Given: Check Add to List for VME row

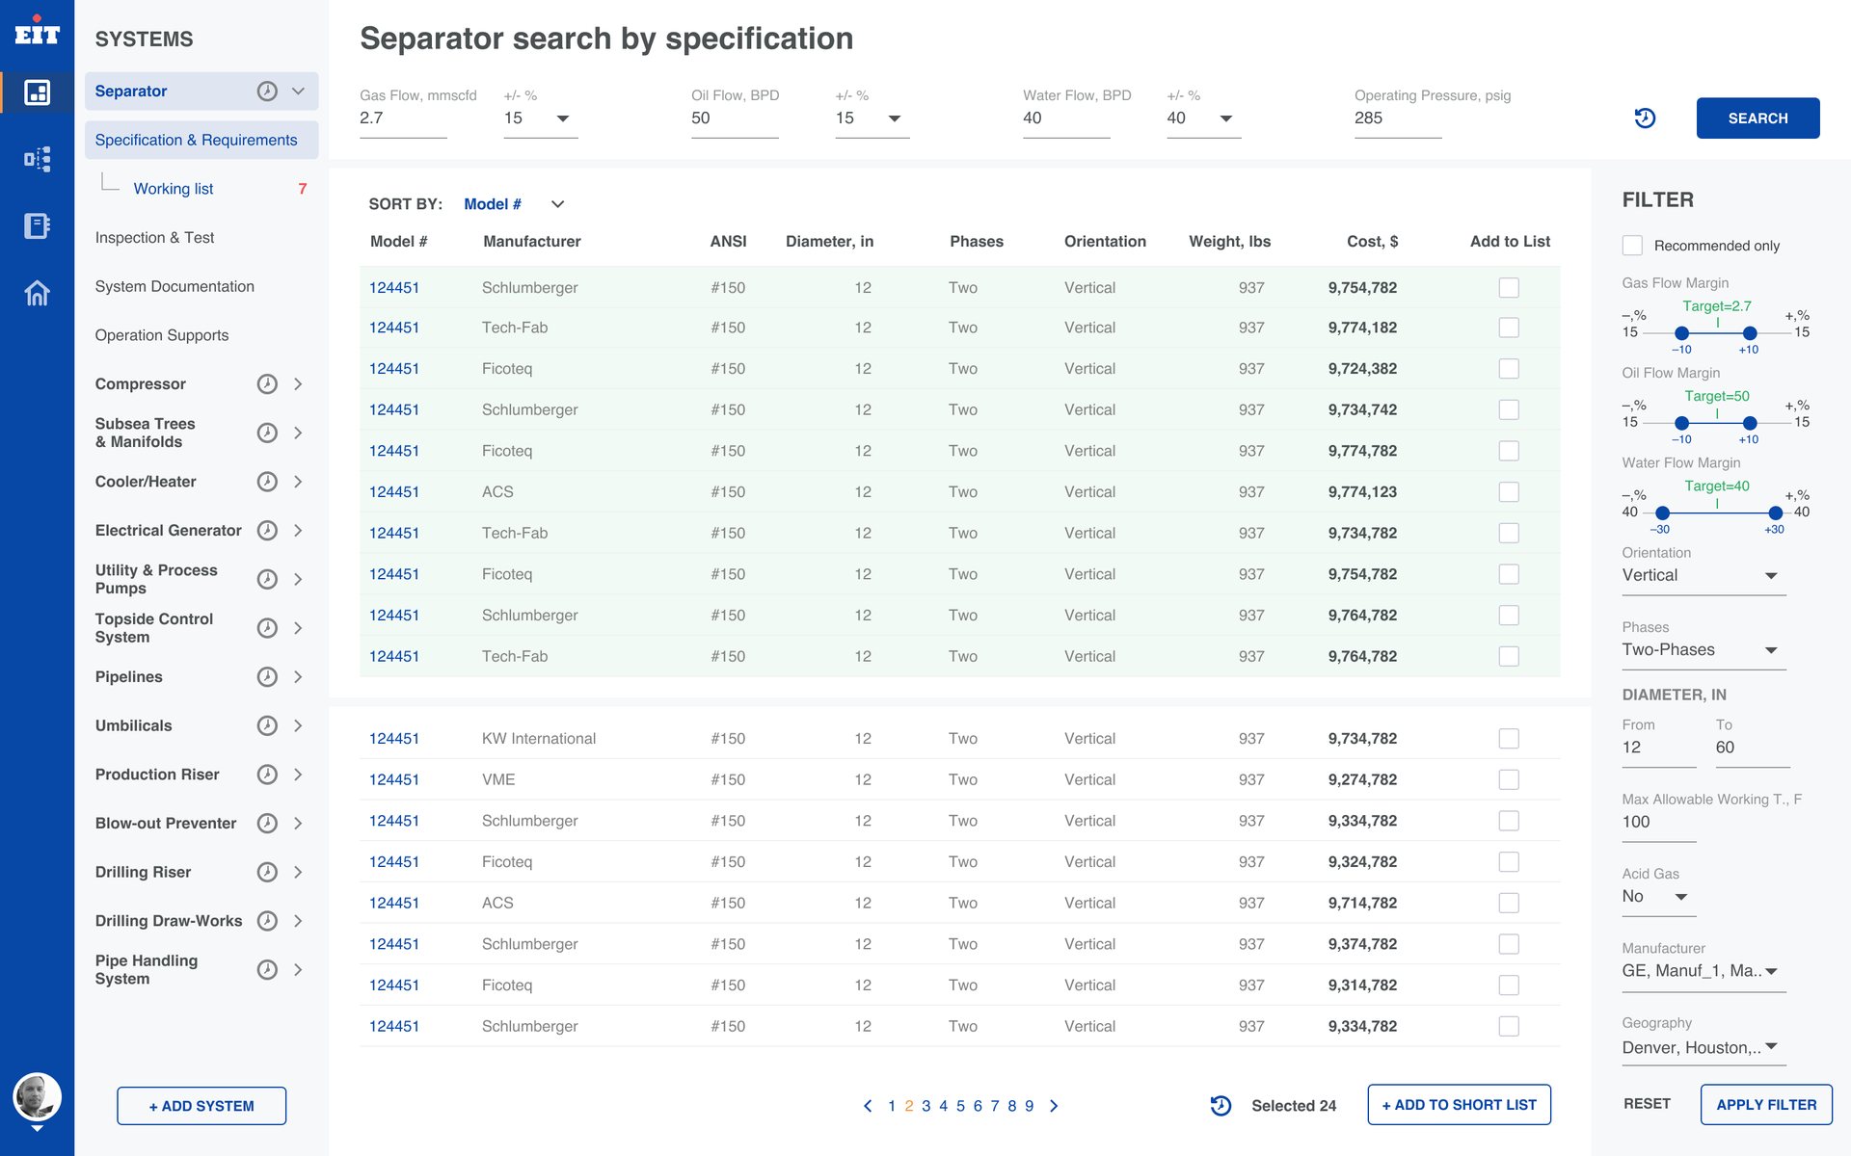Looking at the screenshot, I should click(x=1509, y=780).
